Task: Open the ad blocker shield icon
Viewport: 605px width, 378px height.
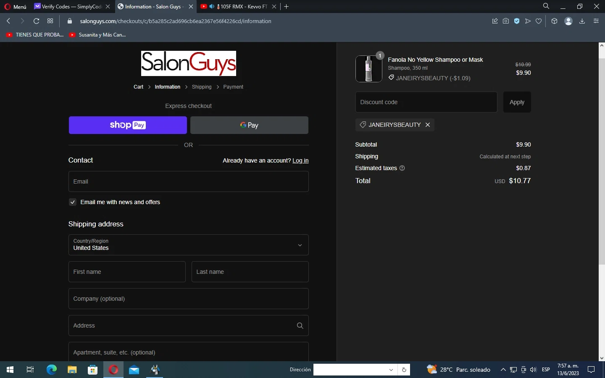Action: (x=517, y=21)
